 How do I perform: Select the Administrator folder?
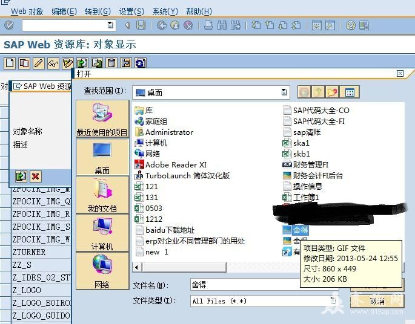164,132
